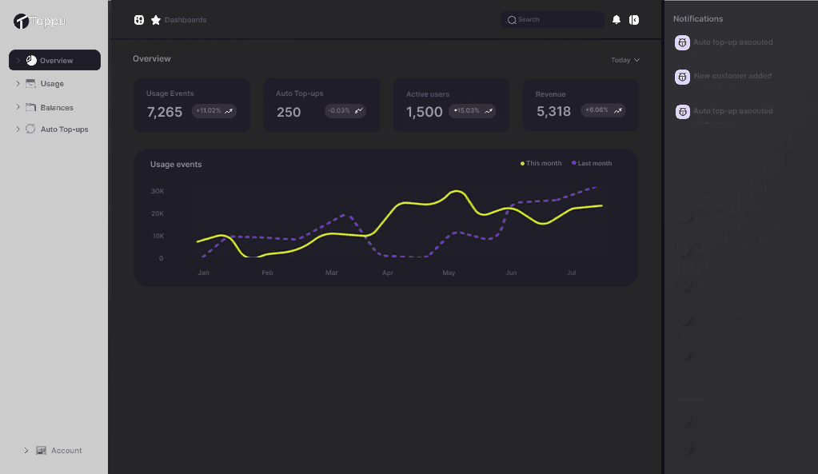This screenshot has height=474, width=818.
Task: Click the Usage sidebar icon
Action: (30, 83)
